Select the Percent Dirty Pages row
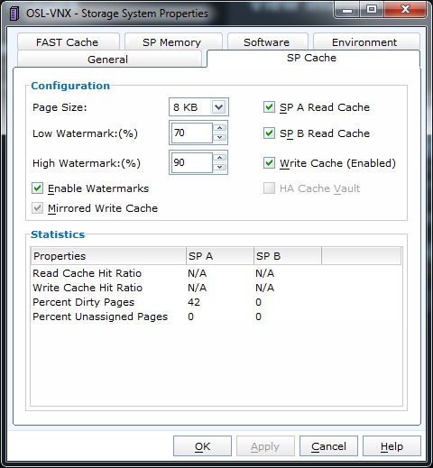The width and height of the screenshot is (433, 468). coord(216,302)
